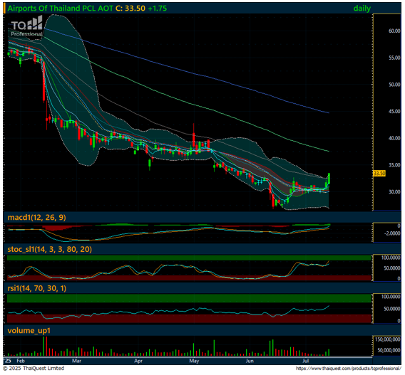Click the 30.00 price axis label
Screen dimensions: 405x375
coord(394,191)
